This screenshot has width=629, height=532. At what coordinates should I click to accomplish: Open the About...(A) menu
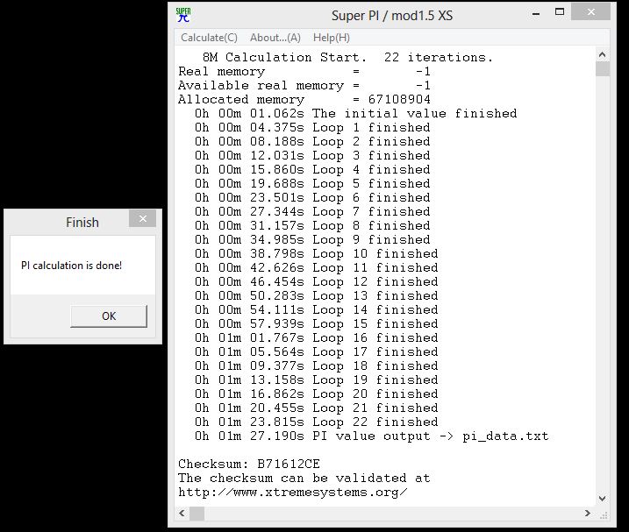(x=275, y=38)
